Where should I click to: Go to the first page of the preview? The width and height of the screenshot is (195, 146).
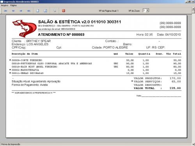pos(5,11)
